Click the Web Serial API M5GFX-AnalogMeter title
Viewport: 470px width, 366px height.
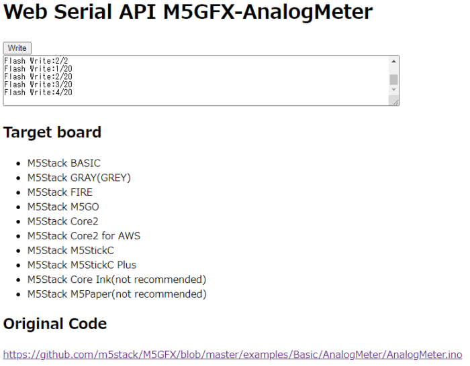[187, 13]
